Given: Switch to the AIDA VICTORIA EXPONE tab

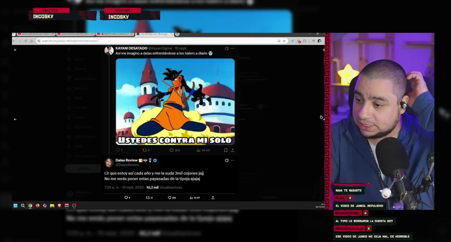Looking at the screenshot, I should click(x=75, y=34).
